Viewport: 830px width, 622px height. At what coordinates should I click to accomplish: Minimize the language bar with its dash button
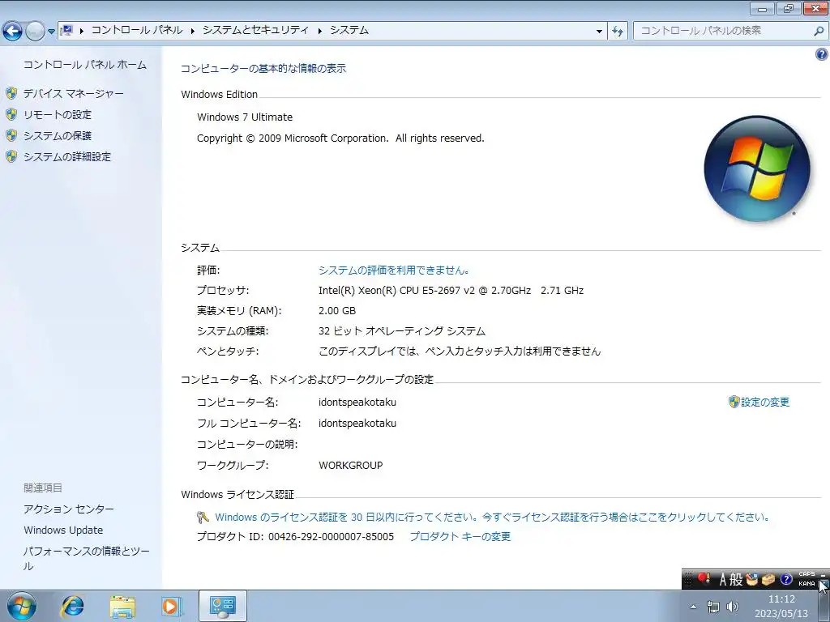[824, 574]
